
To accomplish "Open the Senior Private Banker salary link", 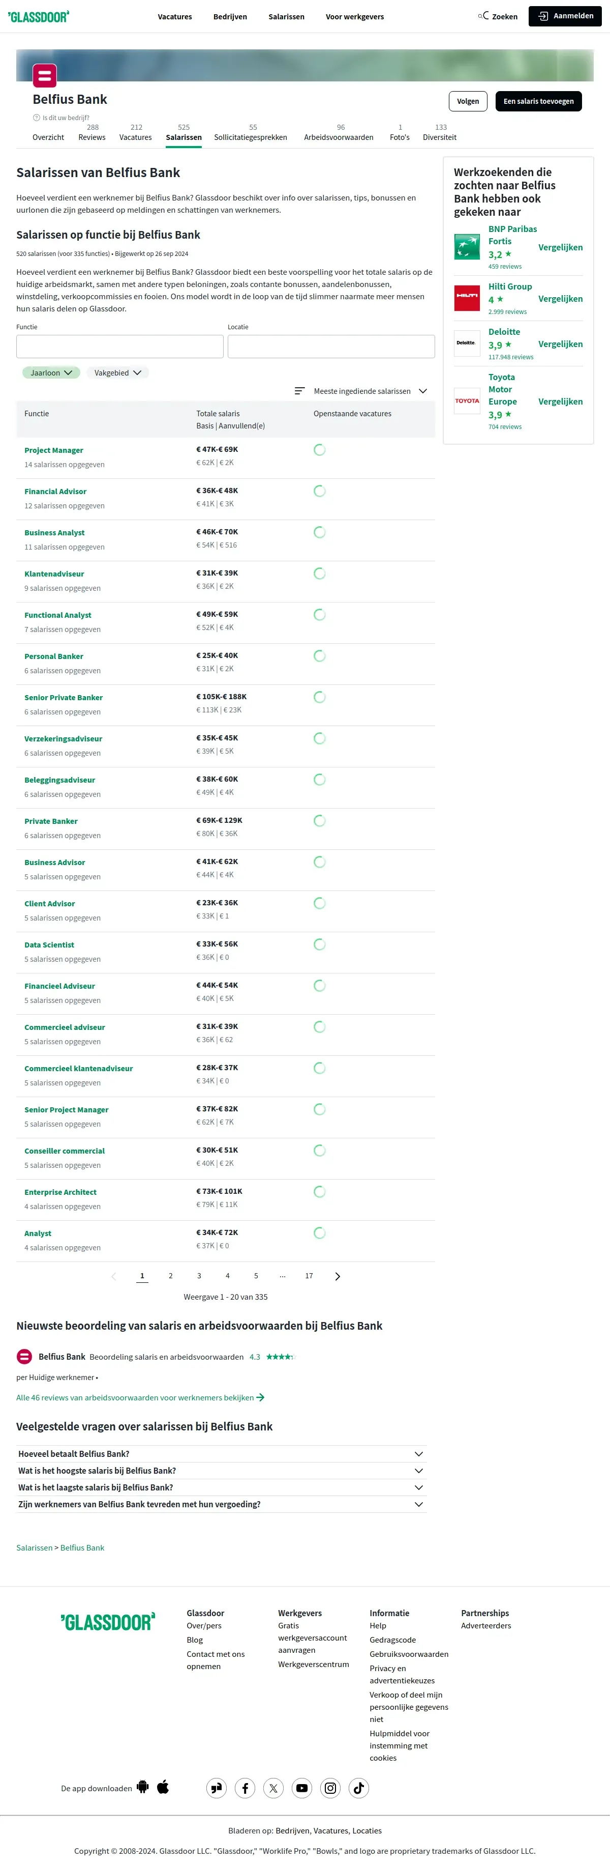I will pyautogui.click(x=64, y=697).
